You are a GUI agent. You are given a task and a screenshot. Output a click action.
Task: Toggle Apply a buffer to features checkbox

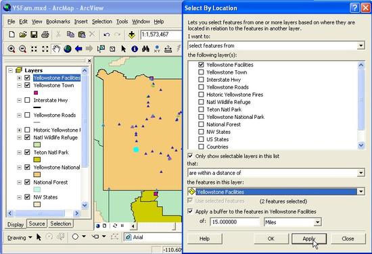tap(190, 211)
